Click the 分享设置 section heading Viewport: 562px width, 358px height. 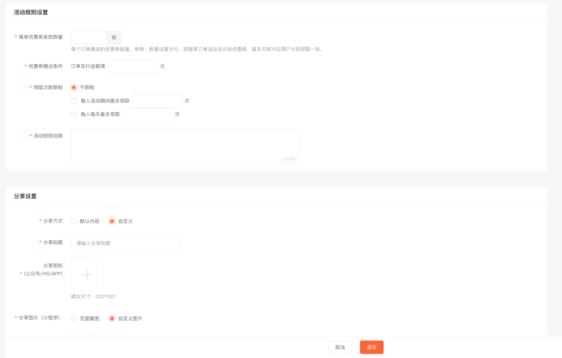[25, 196]
